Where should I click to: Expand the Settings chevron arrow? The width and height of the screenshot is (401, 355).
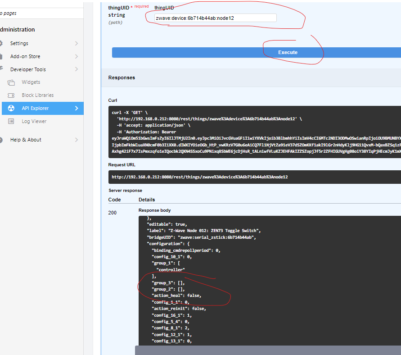coord(77,44)
